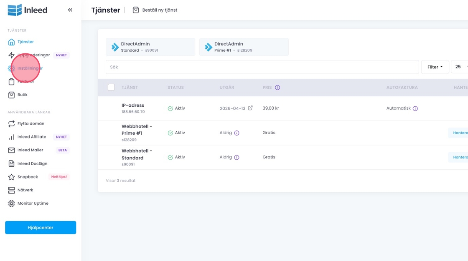Collapse the sidebar with double-chevron icon
Viewport: 468px width, 261px height.
pyautogui.click(x=70, y=10)
